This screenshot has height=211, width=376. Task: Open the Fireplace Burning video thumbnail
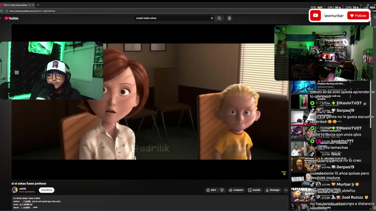303,87
